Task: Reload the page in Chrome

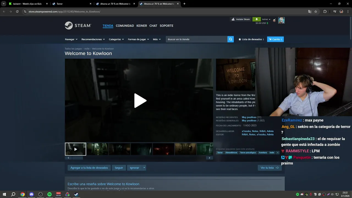Action: tap(17, 12)
